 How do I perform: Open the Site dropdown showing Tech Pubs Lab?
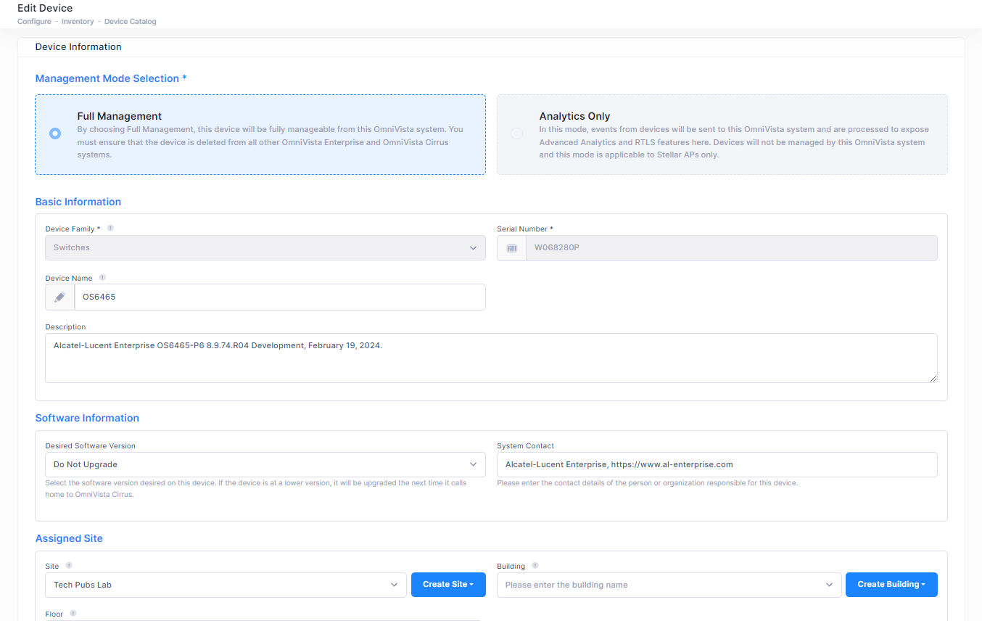pos(226,585)
